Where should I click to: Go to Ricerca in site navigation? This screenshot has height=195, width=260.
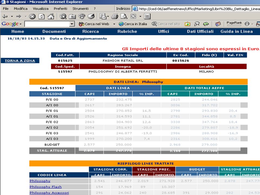90,31
